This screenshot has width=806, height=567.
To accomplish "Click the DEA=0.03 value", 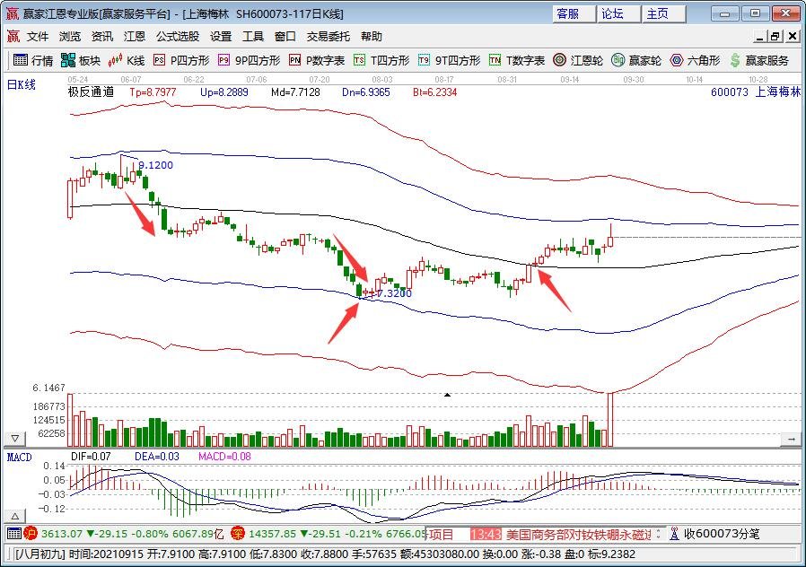I will 157,457.
